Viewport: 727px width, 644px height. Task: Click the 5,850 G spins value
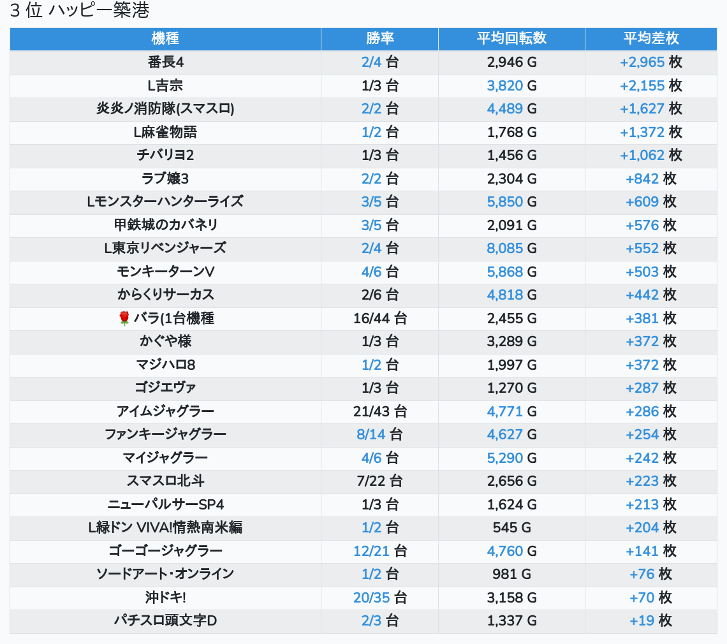point(511,201)
